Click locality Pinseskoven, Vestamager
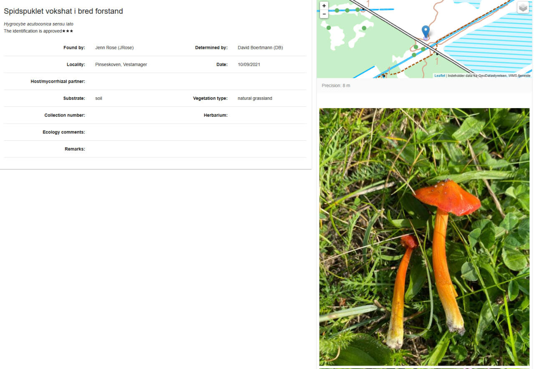 tap(121, 65)
